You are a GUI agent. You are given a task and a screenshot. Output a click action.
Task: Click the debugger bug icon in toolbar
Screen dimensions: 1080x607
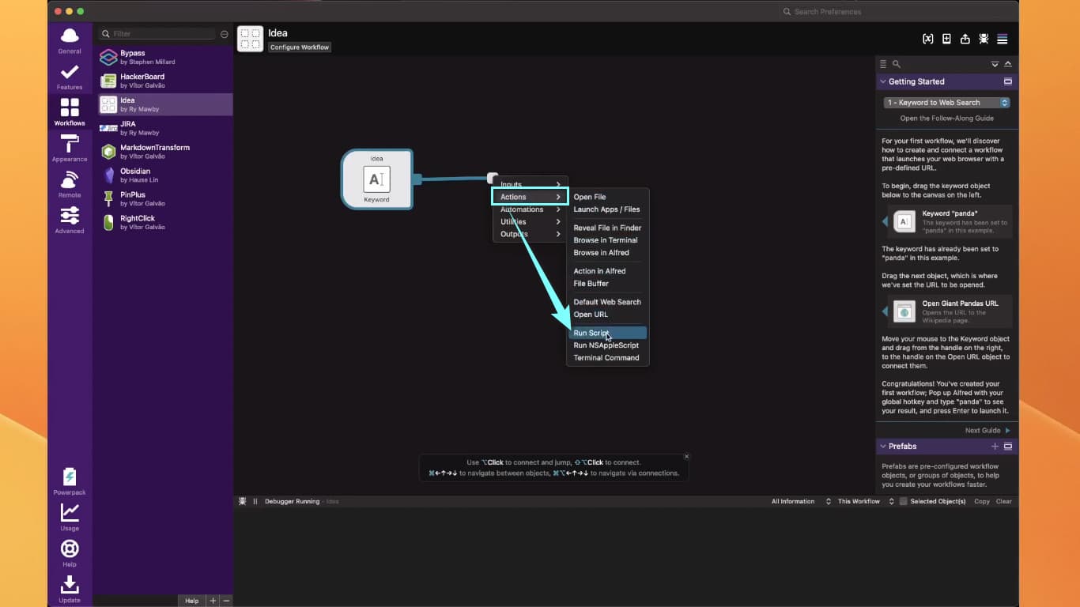984,40
